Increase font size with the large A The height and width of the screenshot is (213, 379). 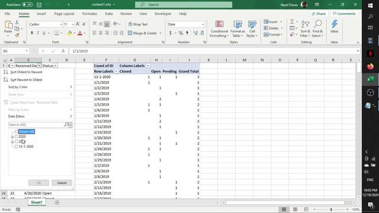[78, 24]
